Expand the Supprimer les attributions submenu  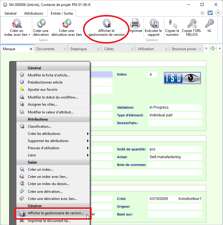(53, 141)
